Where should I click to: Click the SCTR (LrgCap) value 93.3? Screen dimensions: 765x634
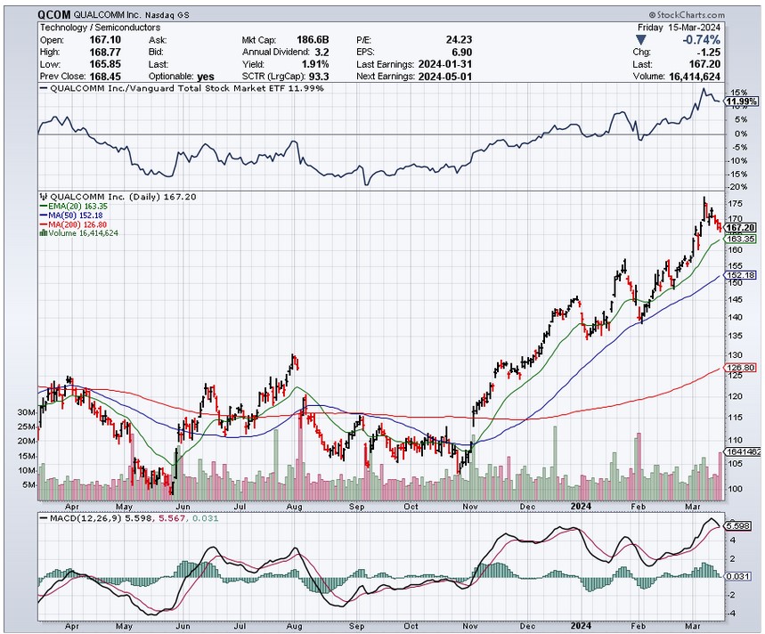click(x=319, y=77)
